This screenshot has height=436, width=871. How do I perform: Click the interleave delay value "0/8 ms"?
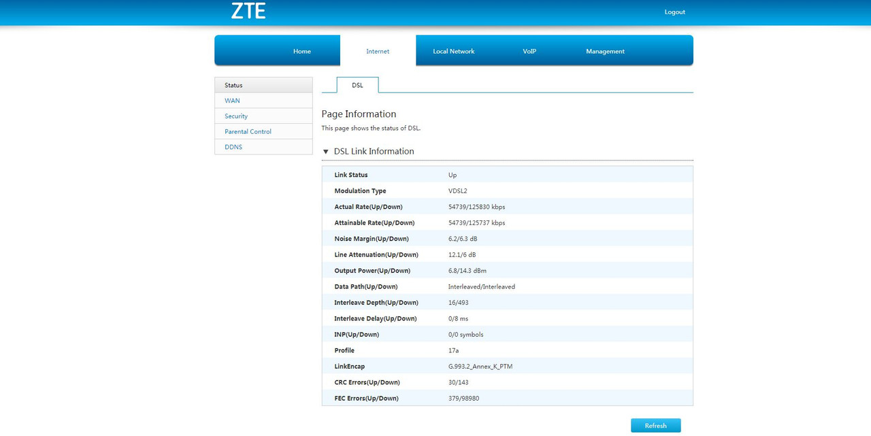(x=458, y=319)
